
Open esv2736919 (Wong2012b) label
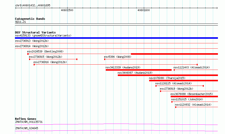pos(176,89)
